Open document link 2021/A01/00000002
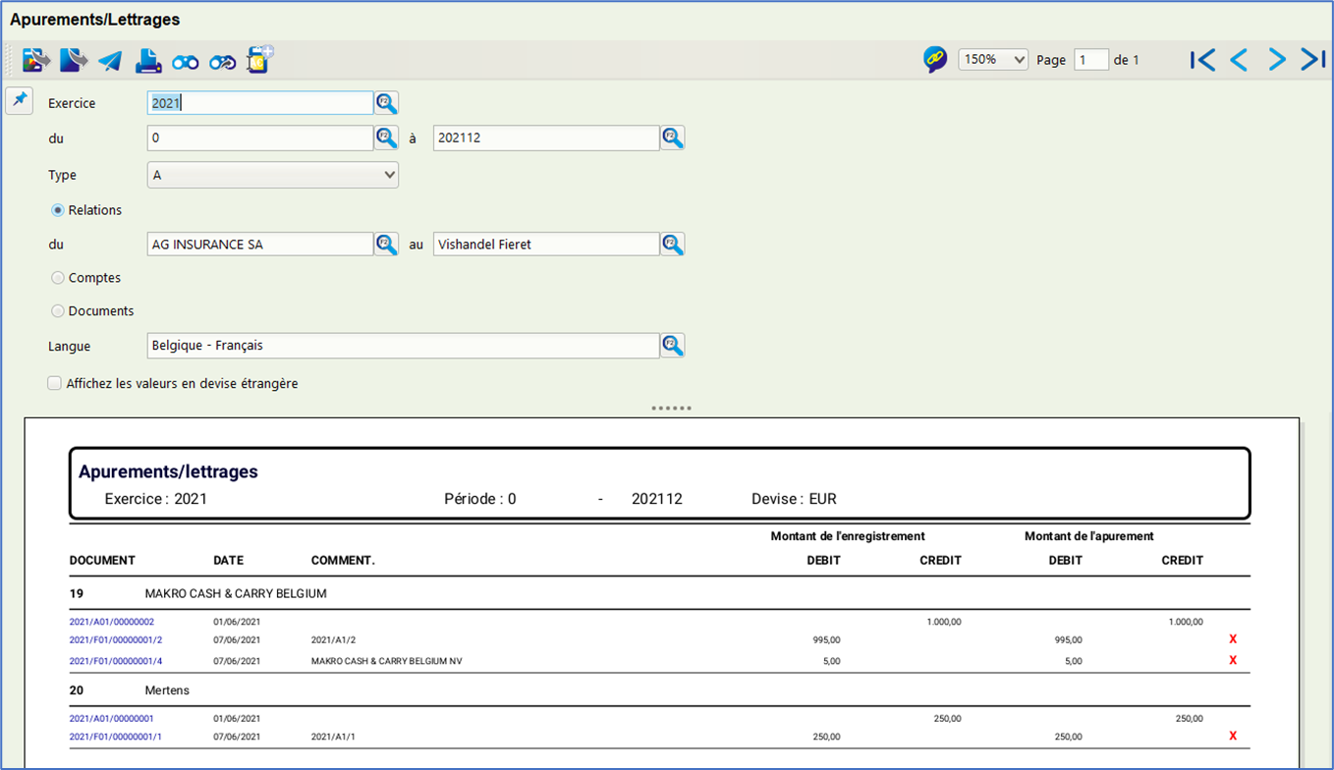This screenshot has height=770, width=1334. tap(111, 622)
